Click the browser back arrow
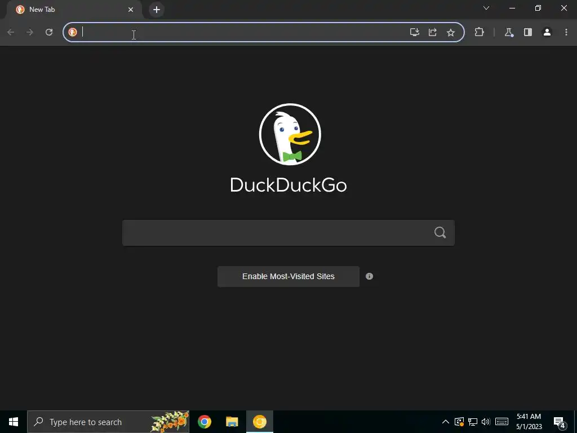This screenshot has width=577, height=433. pyautogui.click(x=11, y=32)
